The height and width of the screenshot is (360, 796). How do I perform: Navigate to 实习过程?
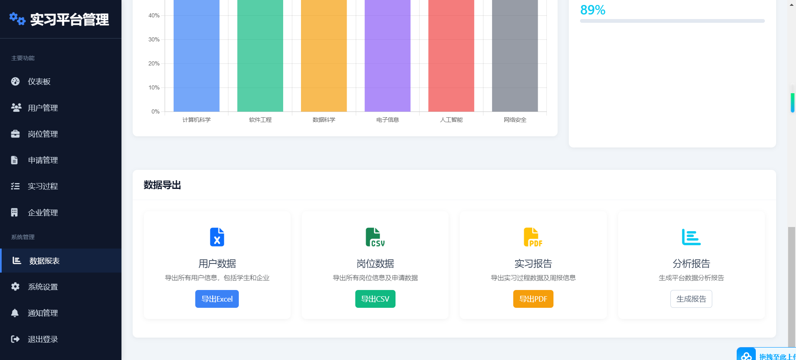pyautogui.click(x=61, y=186)
